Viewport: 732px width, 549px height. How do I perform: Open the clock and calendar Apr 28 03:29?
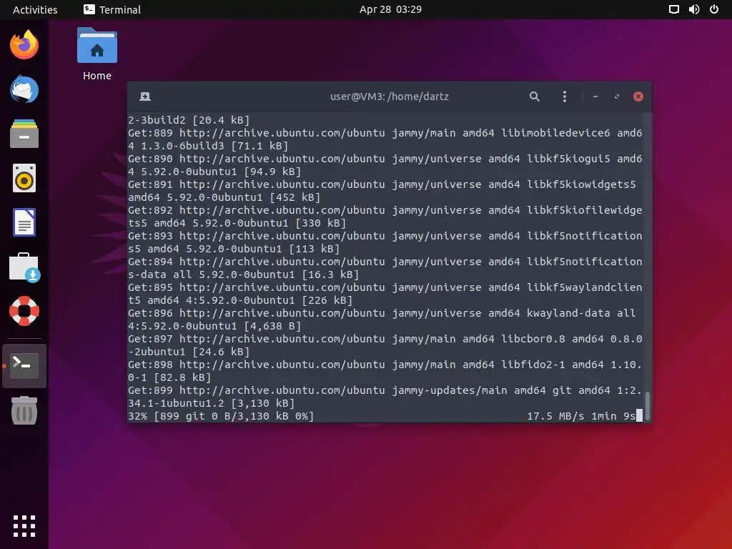(x=390, y=9)
